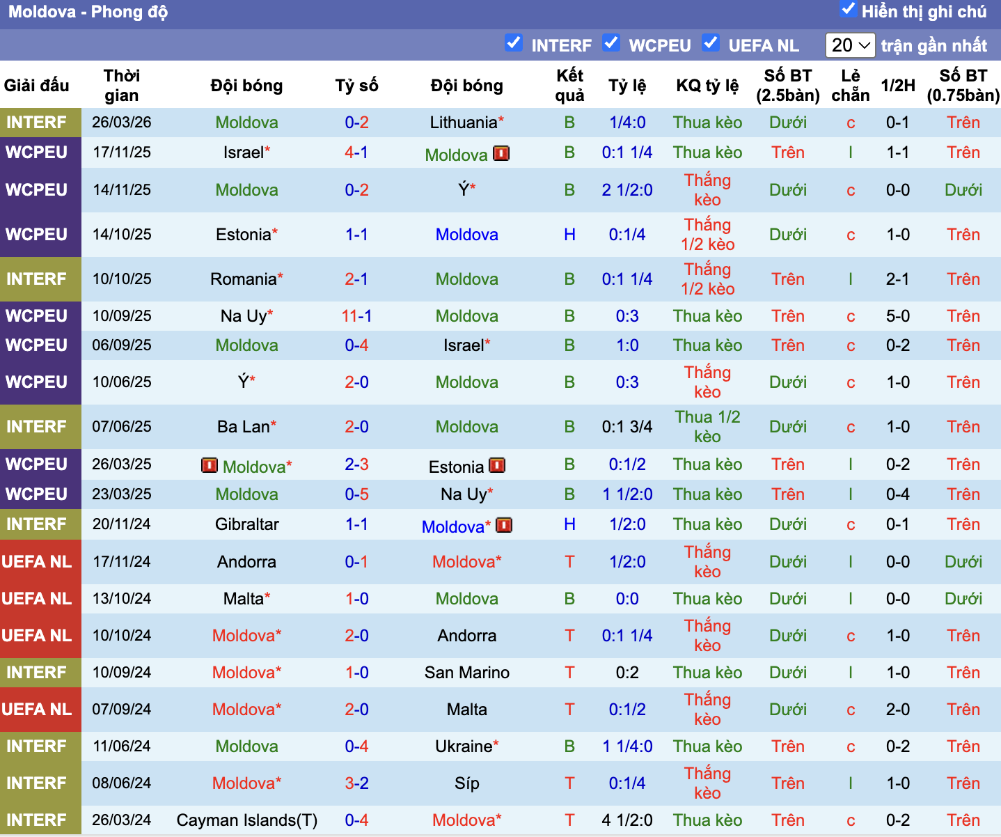Image resolution: width=1001 pixels, height=837 pixels.
Task: Uncheck the INTERF filter checkbox
Action: pyautogui.click(x=514, y=43)
